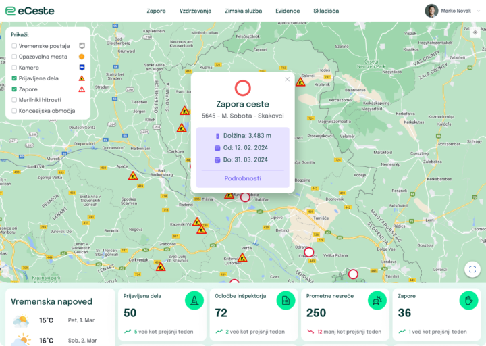The height and width of the screenshot is (346, 486).
Task: Click the eCeste logo
Action: click(30, 11)
